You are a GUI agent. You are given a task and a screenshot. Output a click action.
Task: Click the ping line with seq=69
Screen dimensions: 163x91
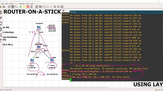click(x=105, y=60)
